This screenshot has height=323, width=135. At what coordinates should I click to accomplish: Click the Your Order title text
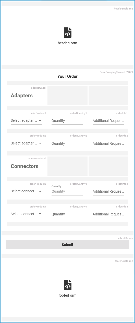(67, 76)
